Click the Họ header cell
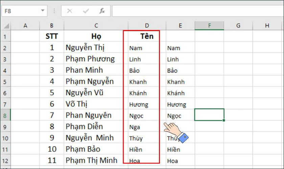Screen dimensions: 284x169 [x=96, y=36]
